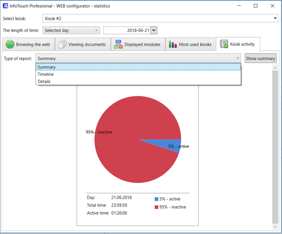Click the scrollbar up arrow
This screenshot has height=234, width=282.
click(275, 68)
